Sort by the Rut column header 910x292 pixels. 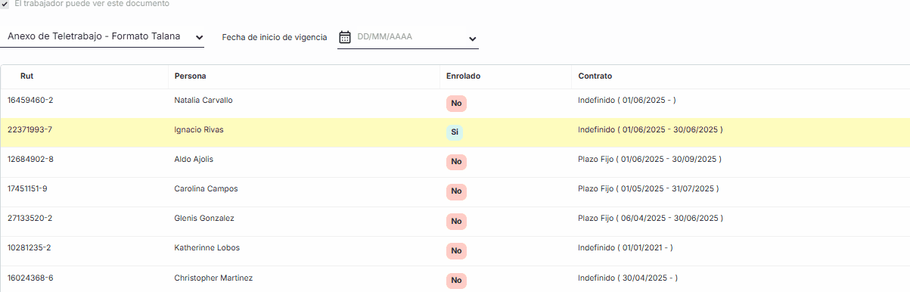coord(26,76)
